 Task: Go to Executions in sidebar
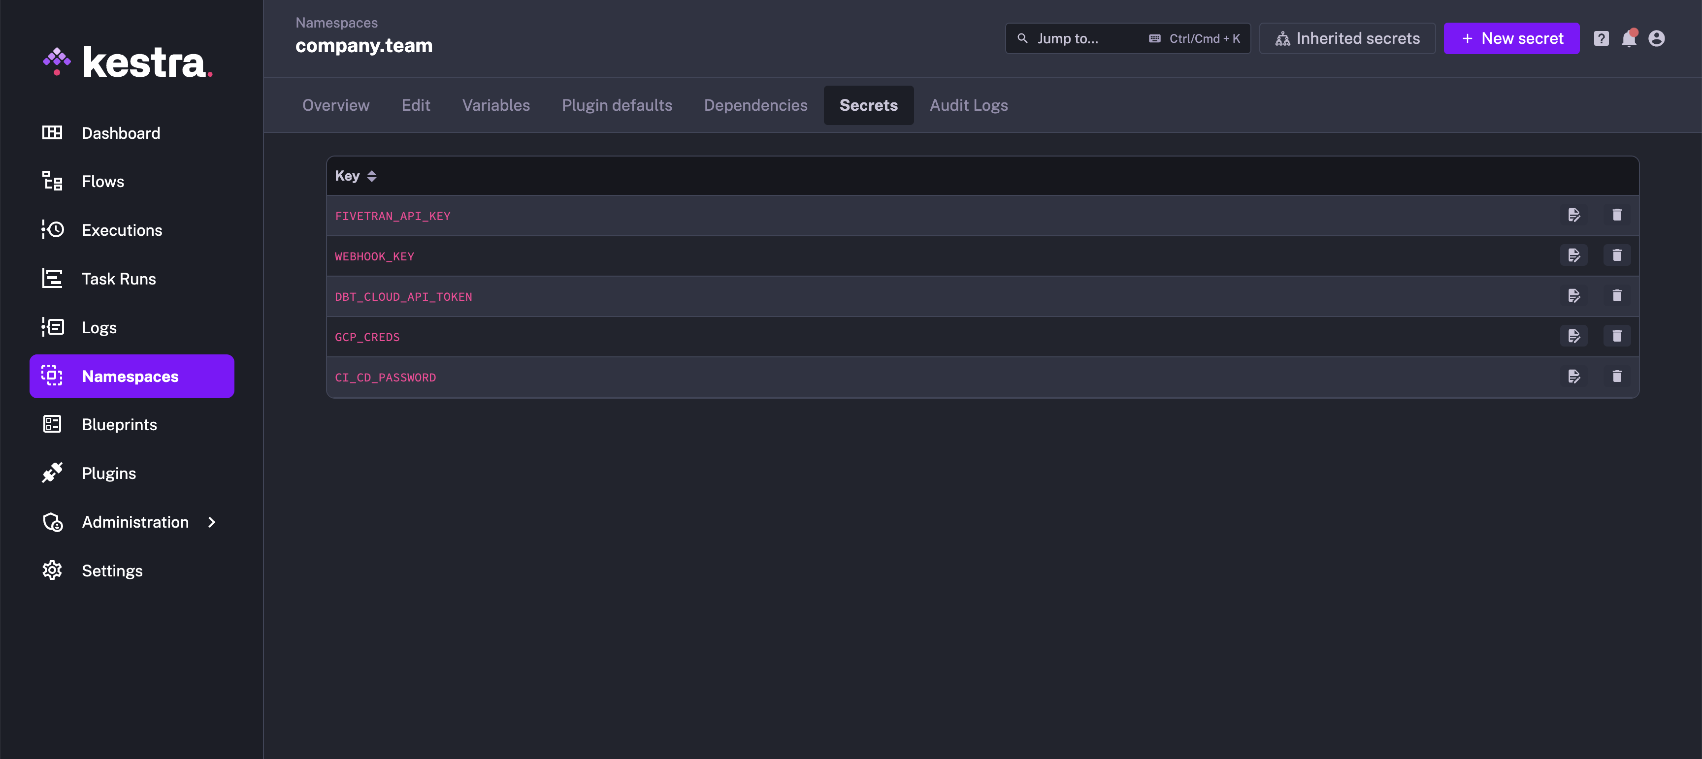(122, 230)
